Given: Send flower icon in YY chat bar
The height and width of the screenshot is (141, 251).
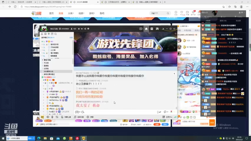Looking at the screenshot, I should pyautogui.click(x=171, y=112).
